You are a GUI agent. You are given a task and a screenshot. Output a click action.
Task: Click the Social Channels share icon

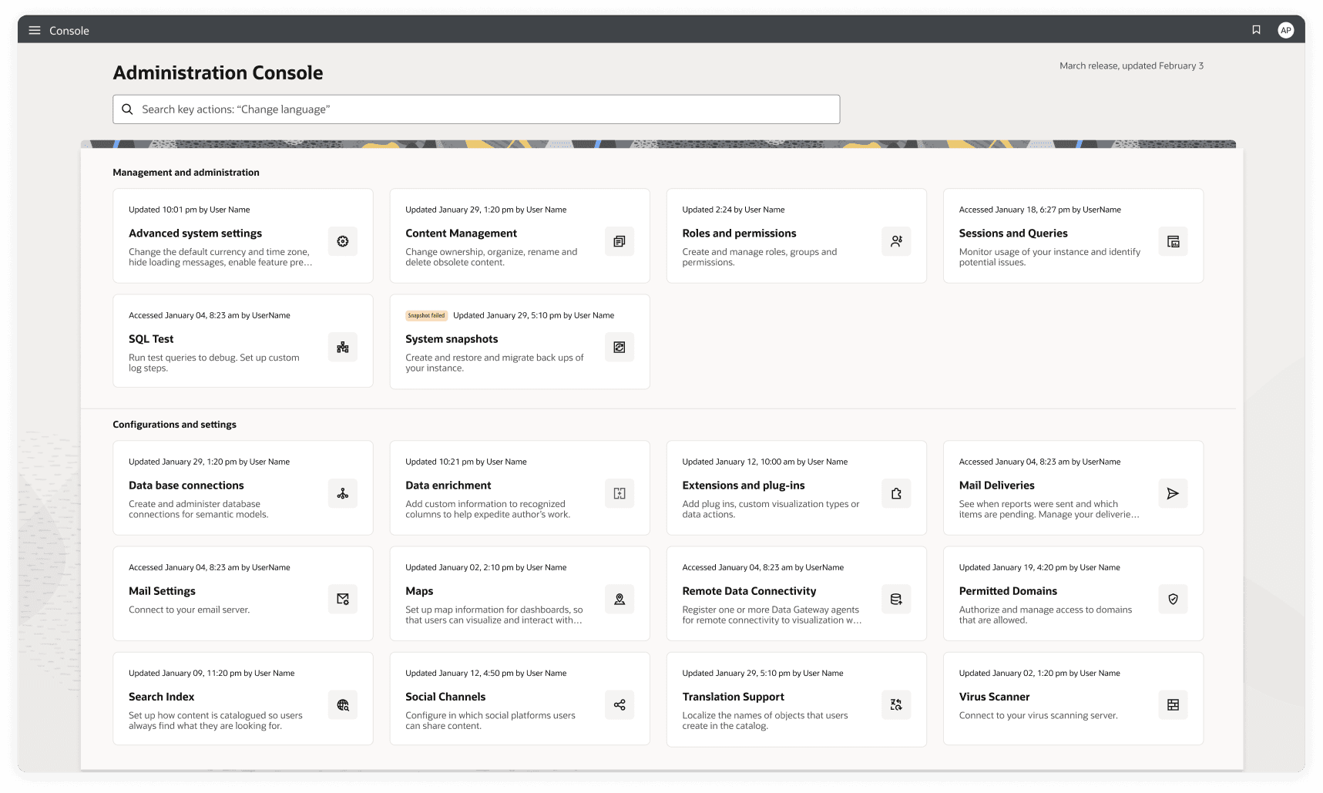[x=620, y=704]
